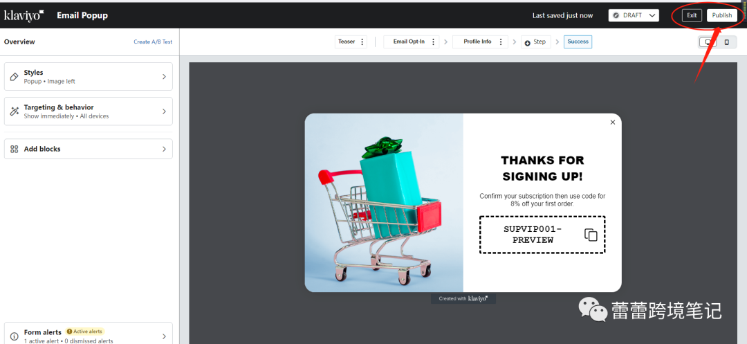Screen dimensions: 747x344
Task: Open the DRAFT status dropdown
Action: coord(633,15)
